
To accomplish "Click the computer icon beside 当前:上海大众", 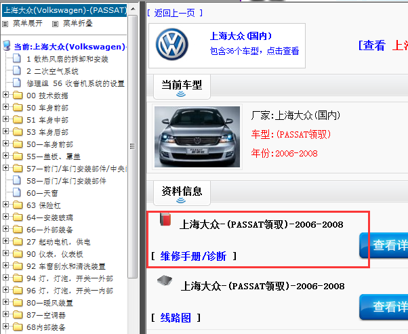I will coord(7,45).
